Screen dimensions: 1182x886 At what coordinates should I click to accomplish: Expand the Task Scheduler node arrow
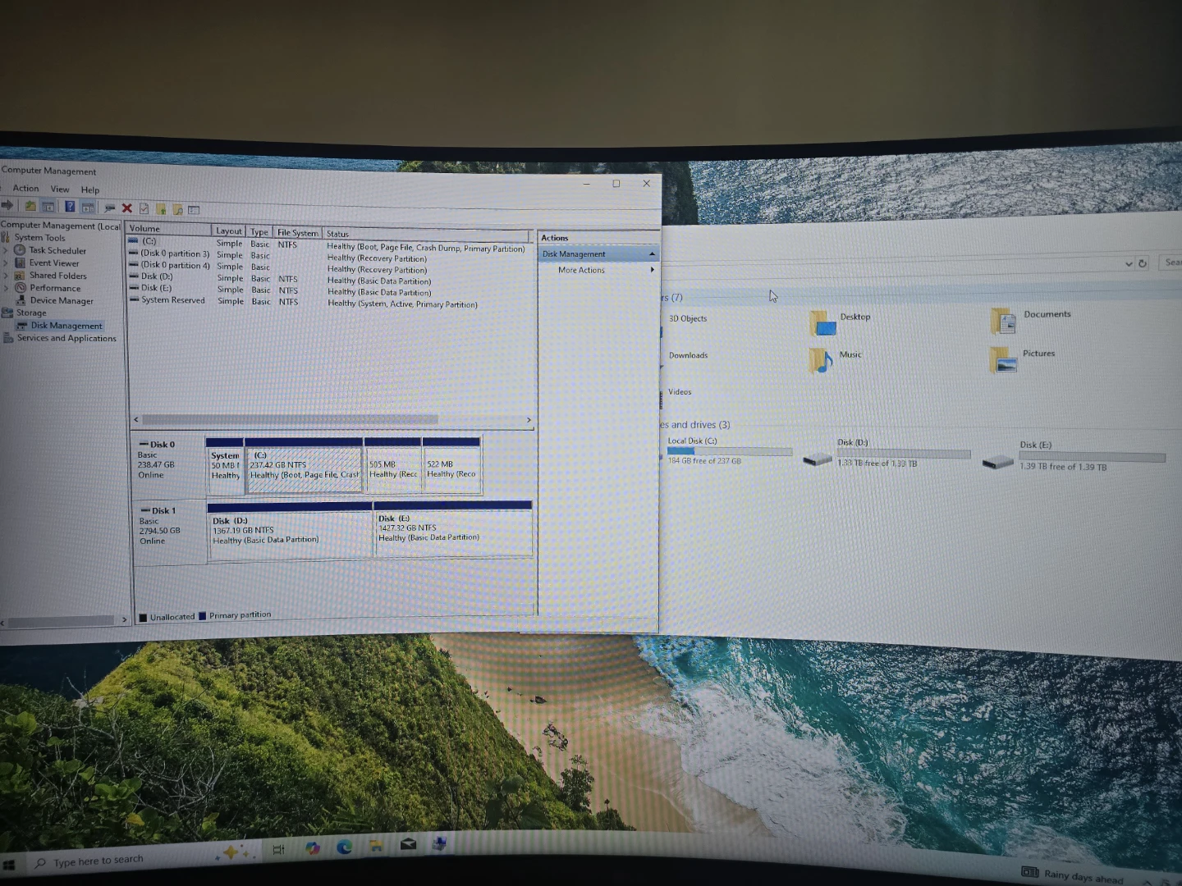pos(6,250)
